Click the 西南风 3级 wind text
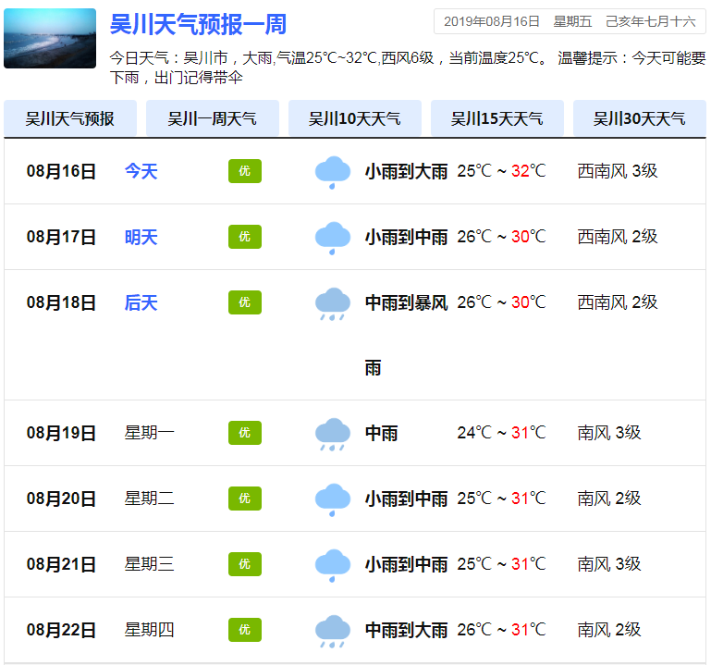Screen dimensions: 711x665 617,171
